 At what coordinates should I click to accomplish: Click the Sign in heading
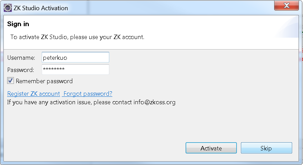click(18, 24)
